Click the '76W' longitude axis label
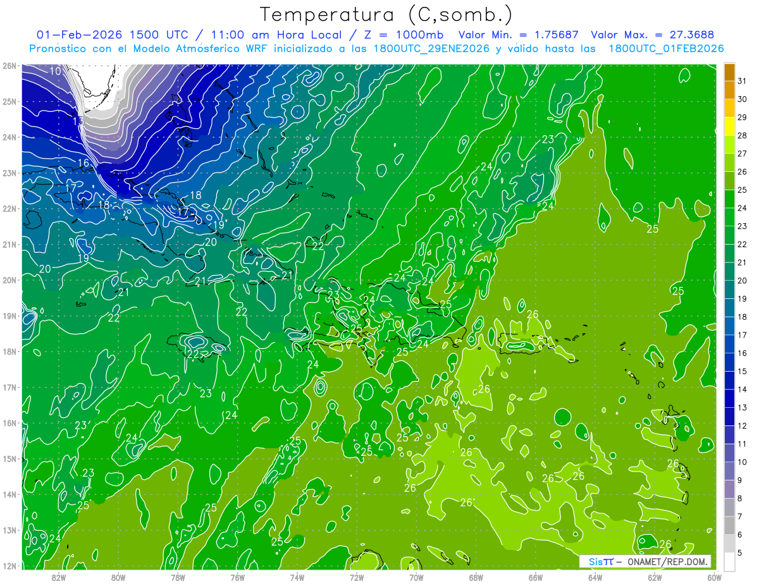 (x=237, y=577)
